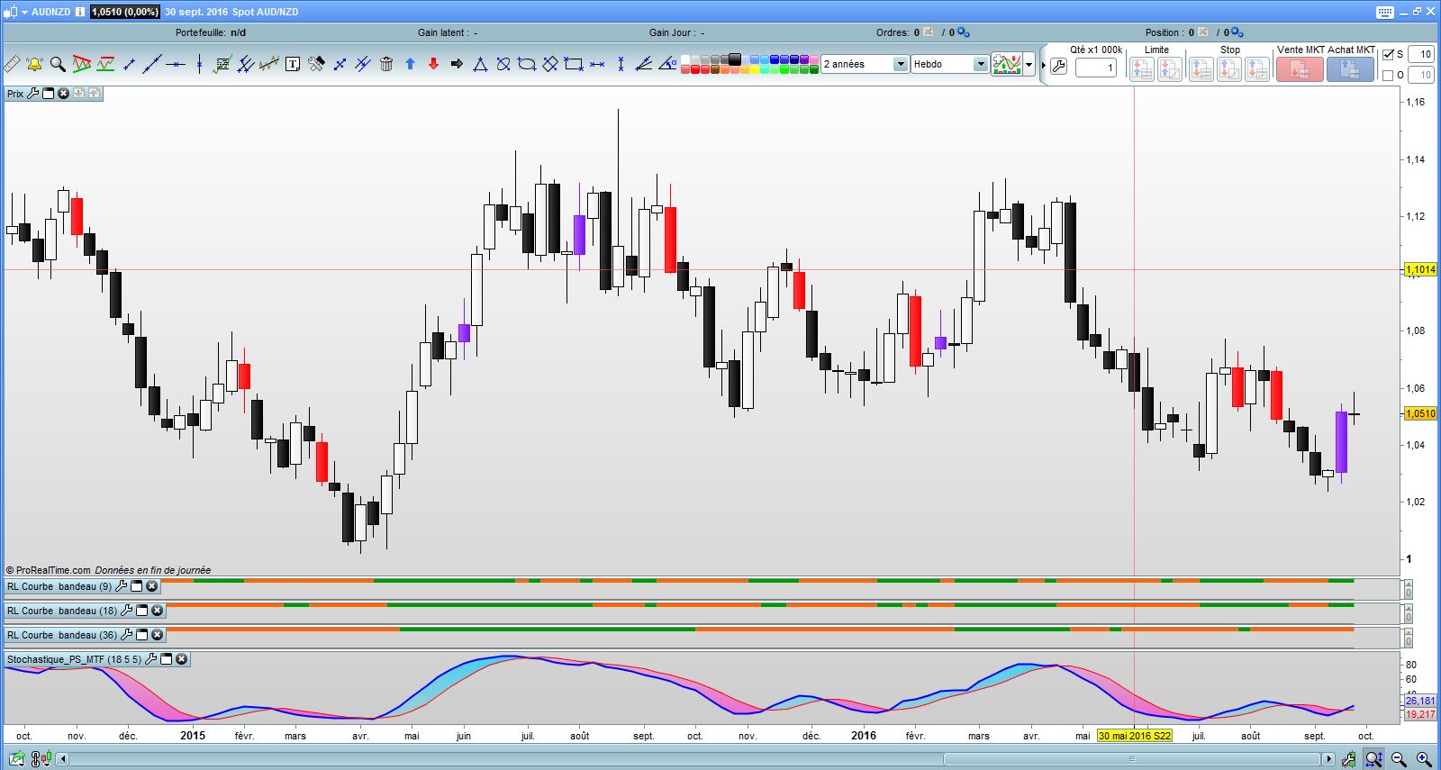Image resolution: width=1441 pixels, height=770 pixels.
Task: Zoom in on the chart time axis
Action: point(1424,759)
